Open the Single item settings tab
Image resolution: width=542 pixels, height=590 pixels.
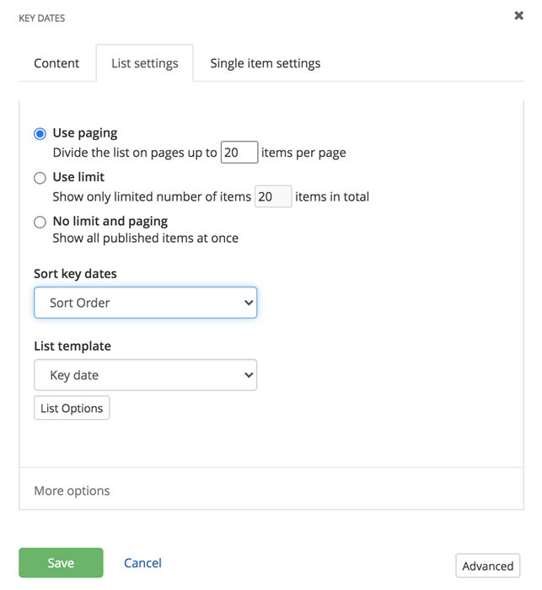(266, 63)
